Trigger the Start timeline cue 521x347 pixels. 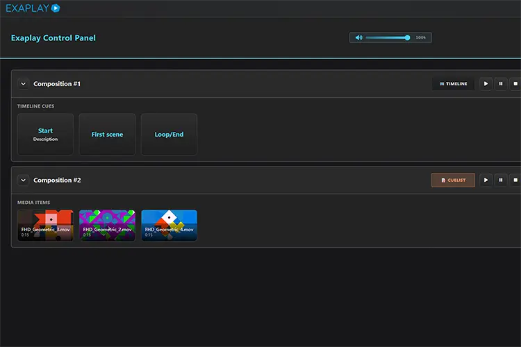point(46,134)
